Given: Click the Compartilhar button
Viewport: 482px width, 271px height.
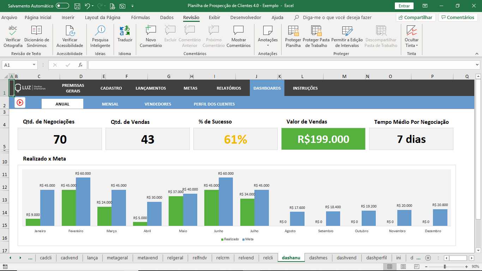Looking at the screenshot, I should (416, 17).
